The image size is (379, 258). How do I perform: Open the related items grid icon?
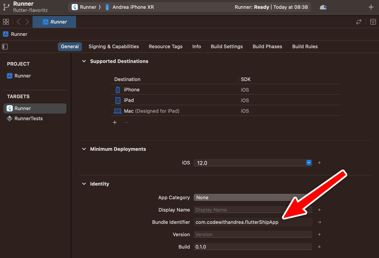click(6, 22)
